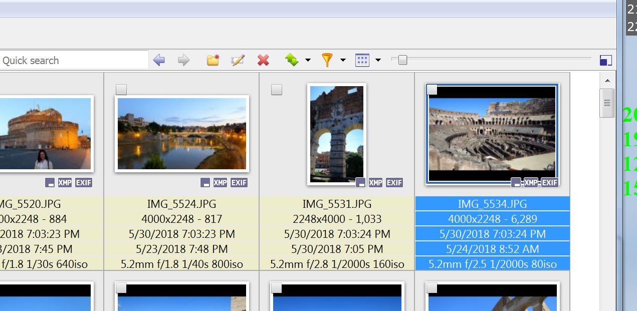Expand the filter dropdown arrow

point(343,60)
